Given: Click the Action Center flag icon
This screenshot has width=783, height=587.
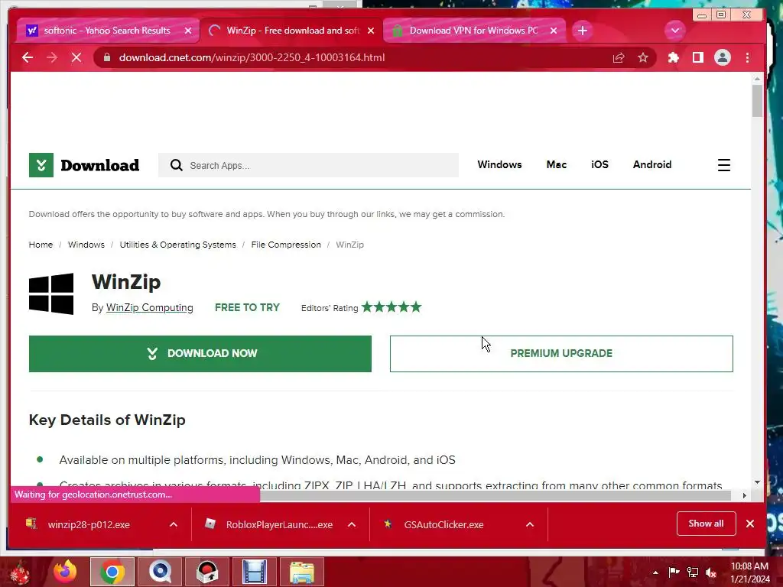Looking at the screenshot, I should click(674, 572).
